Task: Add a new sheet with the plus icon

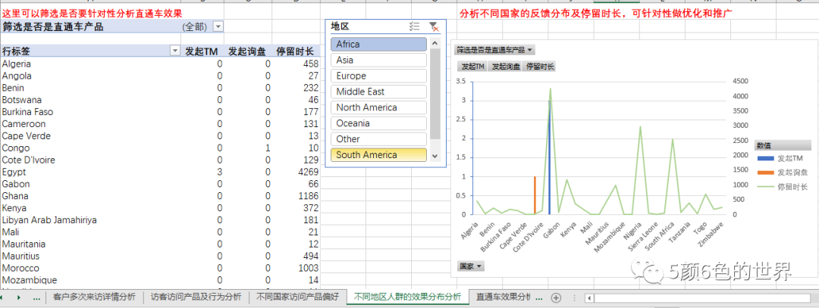Action: click(x=556, y=297)
